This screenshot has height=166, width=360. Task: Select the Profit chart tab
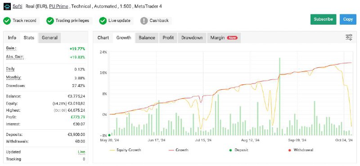tap(168, 38)
